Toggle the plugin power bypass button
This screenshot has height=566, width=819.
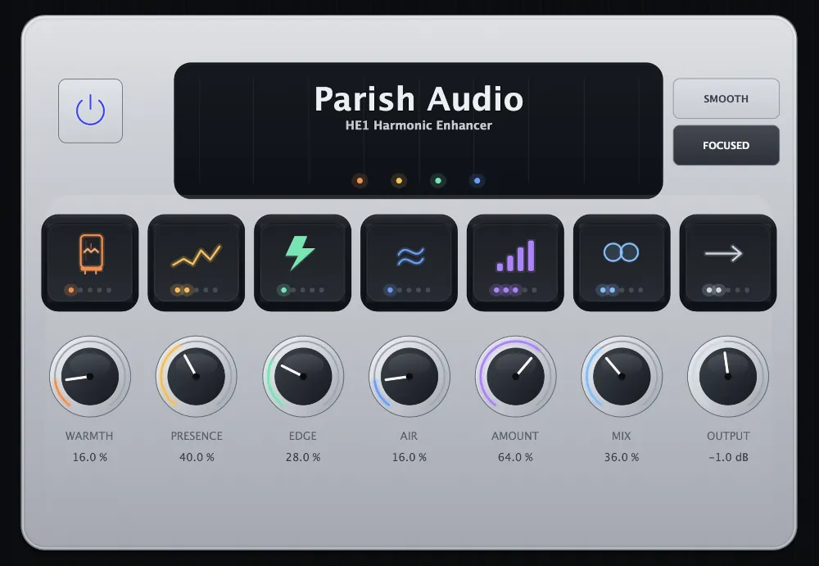point(90,111)
